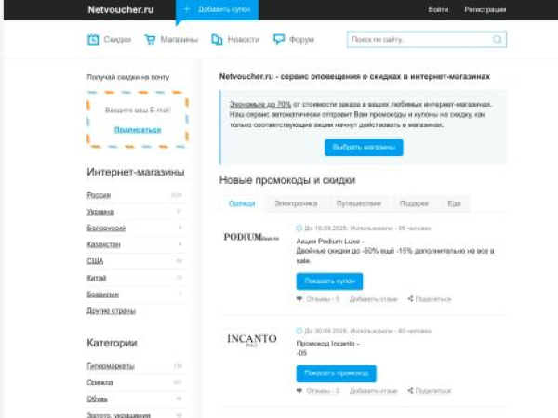Click the Форум speech bubble icon
558x418 pixels.
(x=279, y=39)
